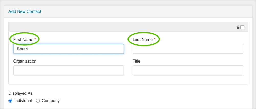The image size is (256, 109).
Task: Click the Company option label text
Action: coord(51,101)
